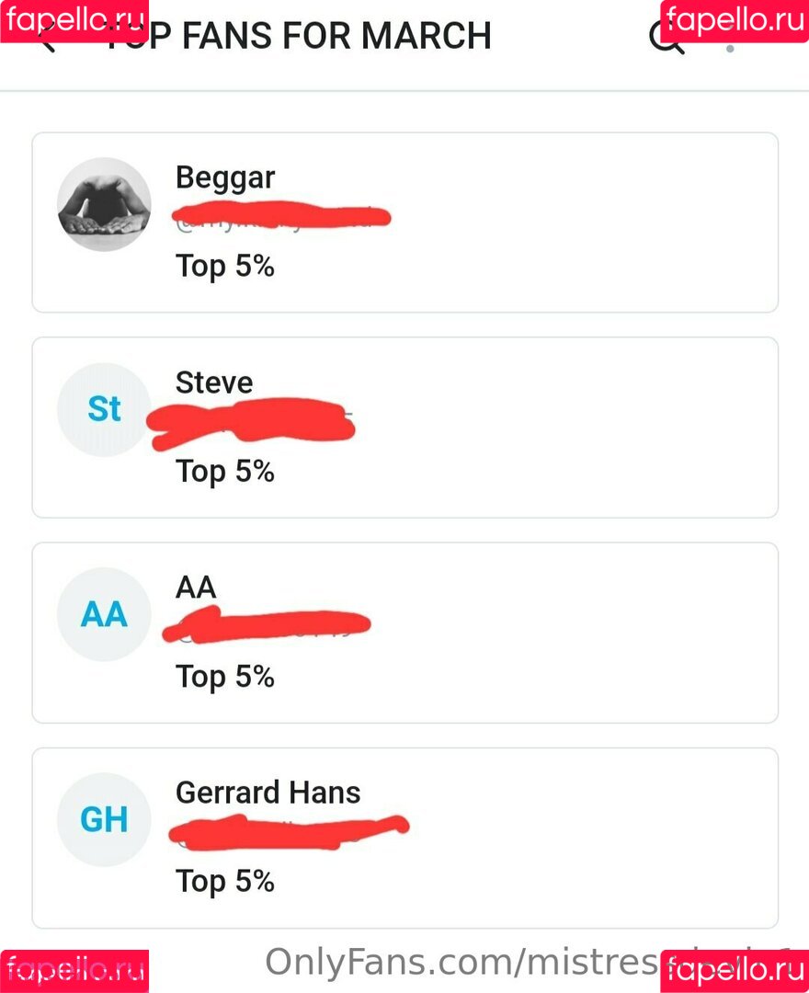Open Beggar's profile photo avatar
This screenshot has height=993, width=809.
104,204
